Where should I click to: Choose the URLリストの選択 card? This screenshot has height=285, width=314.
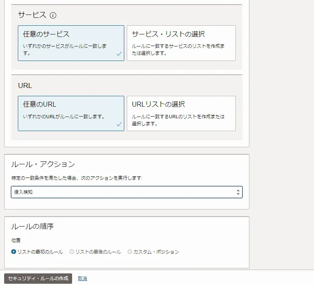(x=181, y=113)
